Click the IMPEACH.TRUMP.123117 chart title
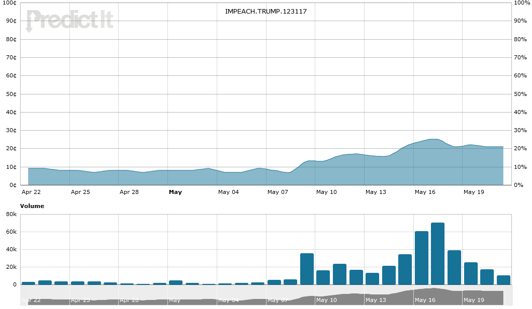This screenshot has width=532, height=309. pyautogui.click(x=265, y=11)
